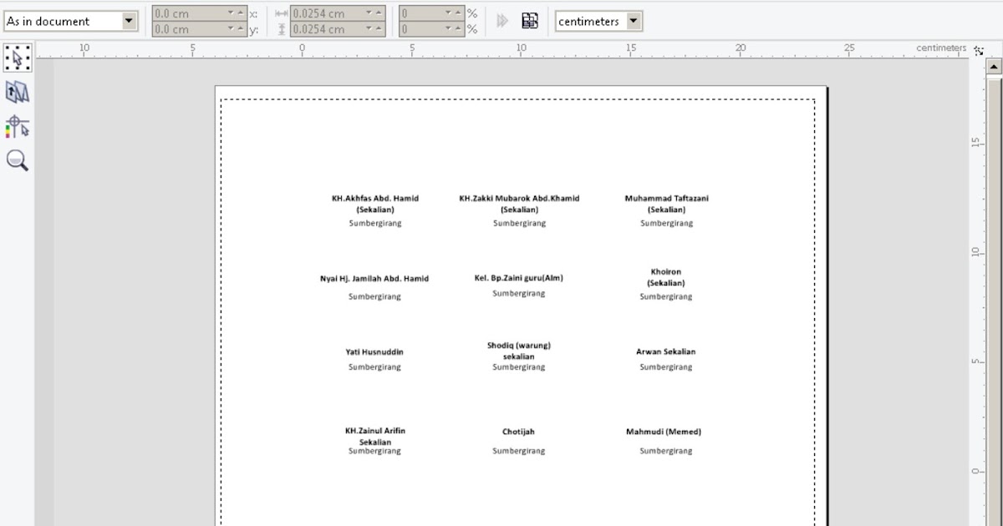
Task: Increase the height value with its up arrow
Action: [379, 29]
